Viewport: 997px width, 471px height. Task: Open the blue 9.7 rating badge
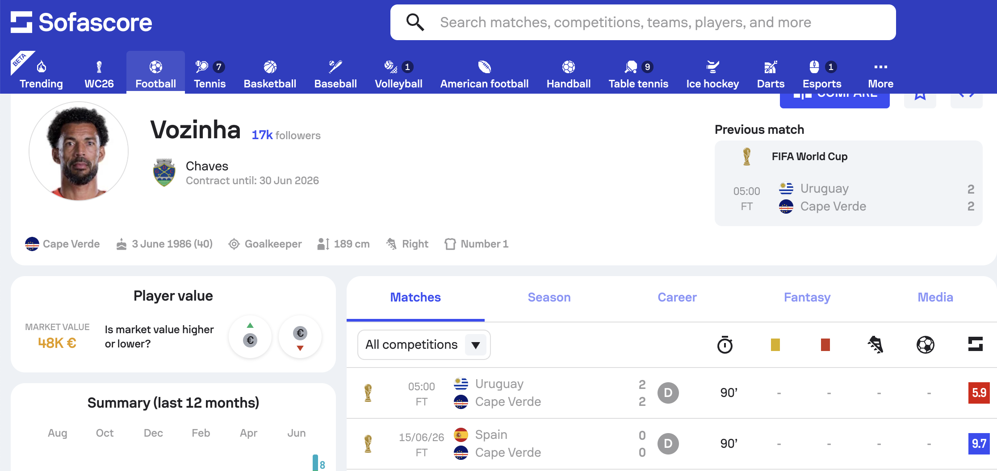(979, 444)
